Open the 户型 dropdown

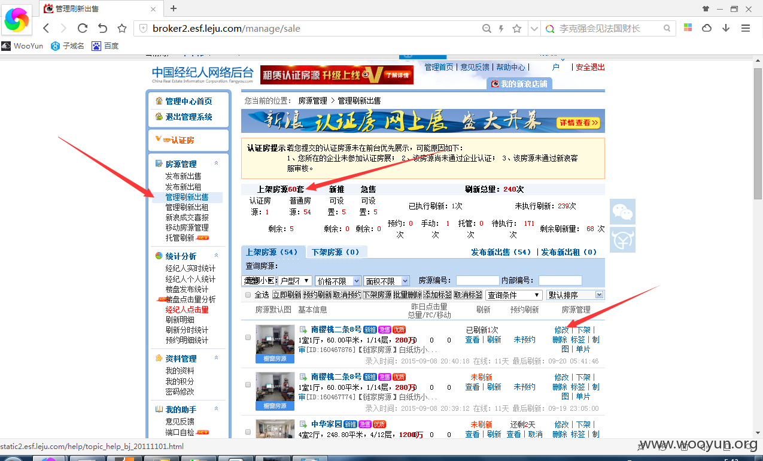pyautogui.click(x=296, y=281)
